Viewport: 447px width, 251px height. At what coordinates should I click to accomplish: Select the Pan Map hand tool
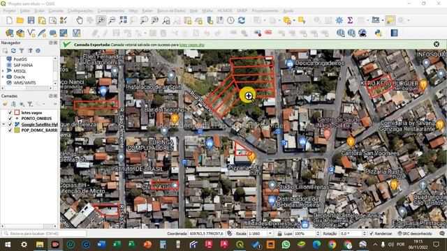(x=80, y=20)
